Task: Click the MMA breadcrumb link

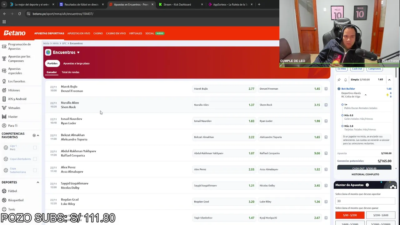Action: [x=56, y=43]
